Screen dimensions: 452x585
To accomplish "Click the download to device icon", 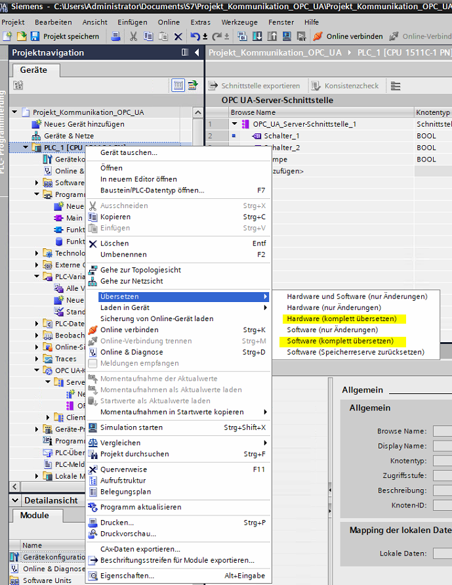I will pos(257,36).
